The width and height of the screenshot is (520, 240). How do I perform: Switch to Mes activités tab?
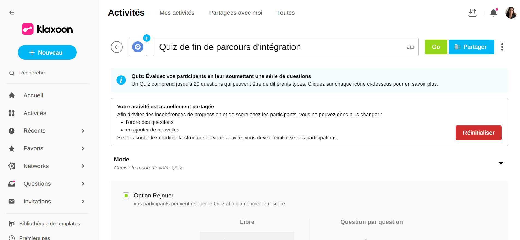point(177,13)
